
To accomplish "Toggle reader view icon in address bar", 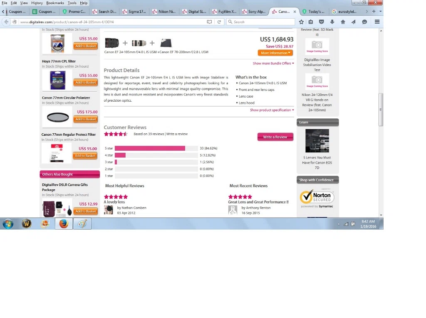I will pyautogui.click(x=209, y=22).
